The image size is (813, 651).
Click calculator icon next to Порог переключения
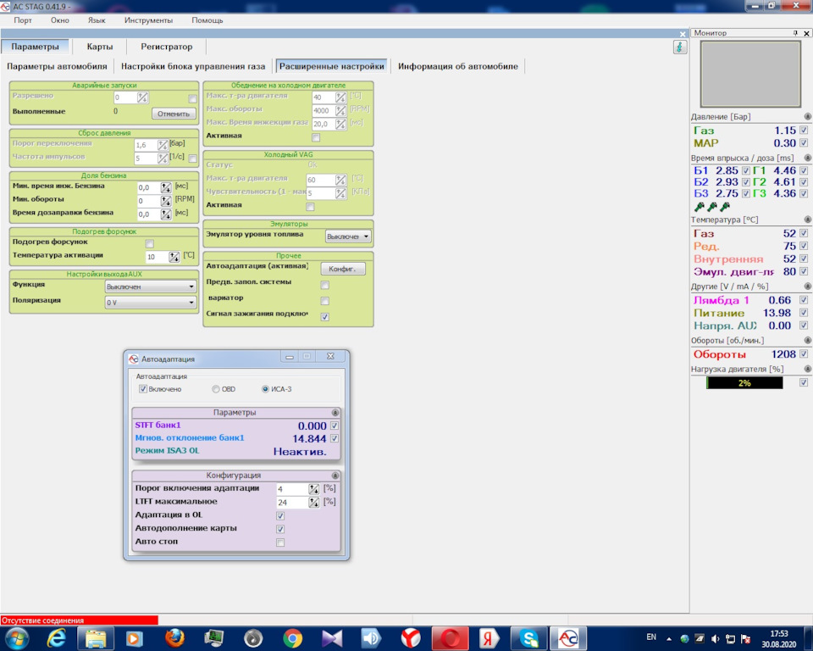click(x=163, y=145)
